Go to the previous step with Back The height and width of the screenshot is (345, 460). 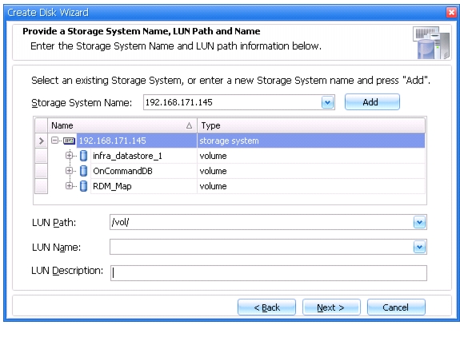[266, 307]
